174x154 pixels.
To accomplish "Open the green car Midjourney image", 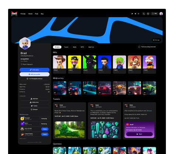I will click(149, 88).
